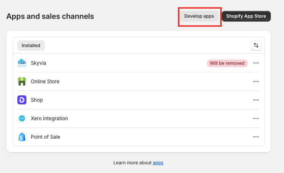Select the Point of Sale text

click(45, 137)
